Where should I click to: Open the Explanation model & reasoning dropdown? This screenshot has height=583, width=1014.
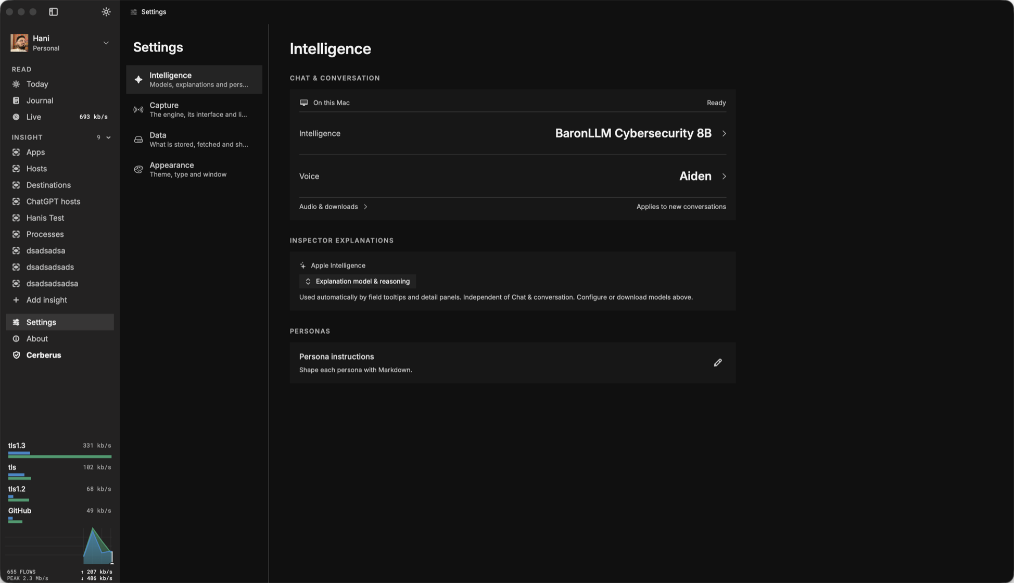point(358,282)
